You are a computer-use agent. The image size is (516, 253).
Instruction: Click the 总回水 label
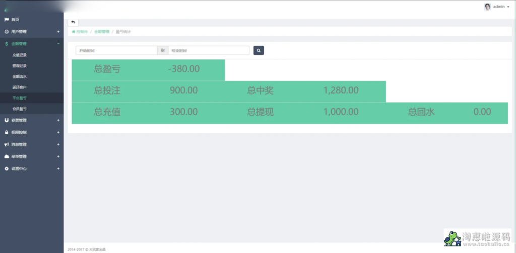coord(421,112)
